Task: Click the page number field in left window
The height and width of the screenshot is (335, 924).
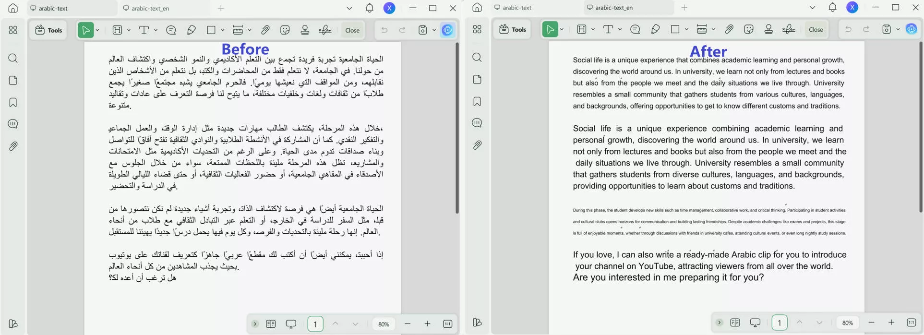Action: coord(315,324)
